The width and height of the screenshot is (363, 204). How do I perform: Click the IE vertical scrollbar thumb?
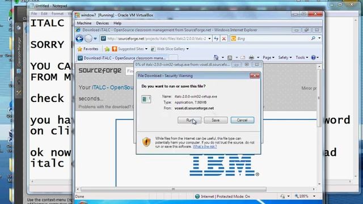[319, 98]
